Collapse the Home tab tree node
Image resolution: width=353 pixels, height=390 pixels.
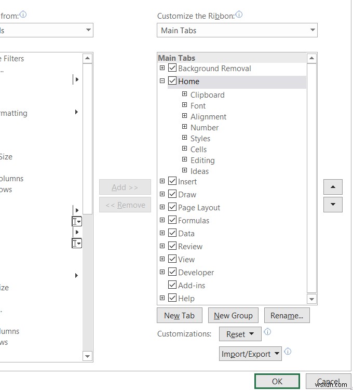(x=162, y=80)
